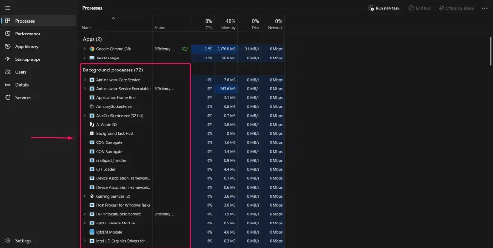Click the Users icon in sidebar

[x=8, y=72]
